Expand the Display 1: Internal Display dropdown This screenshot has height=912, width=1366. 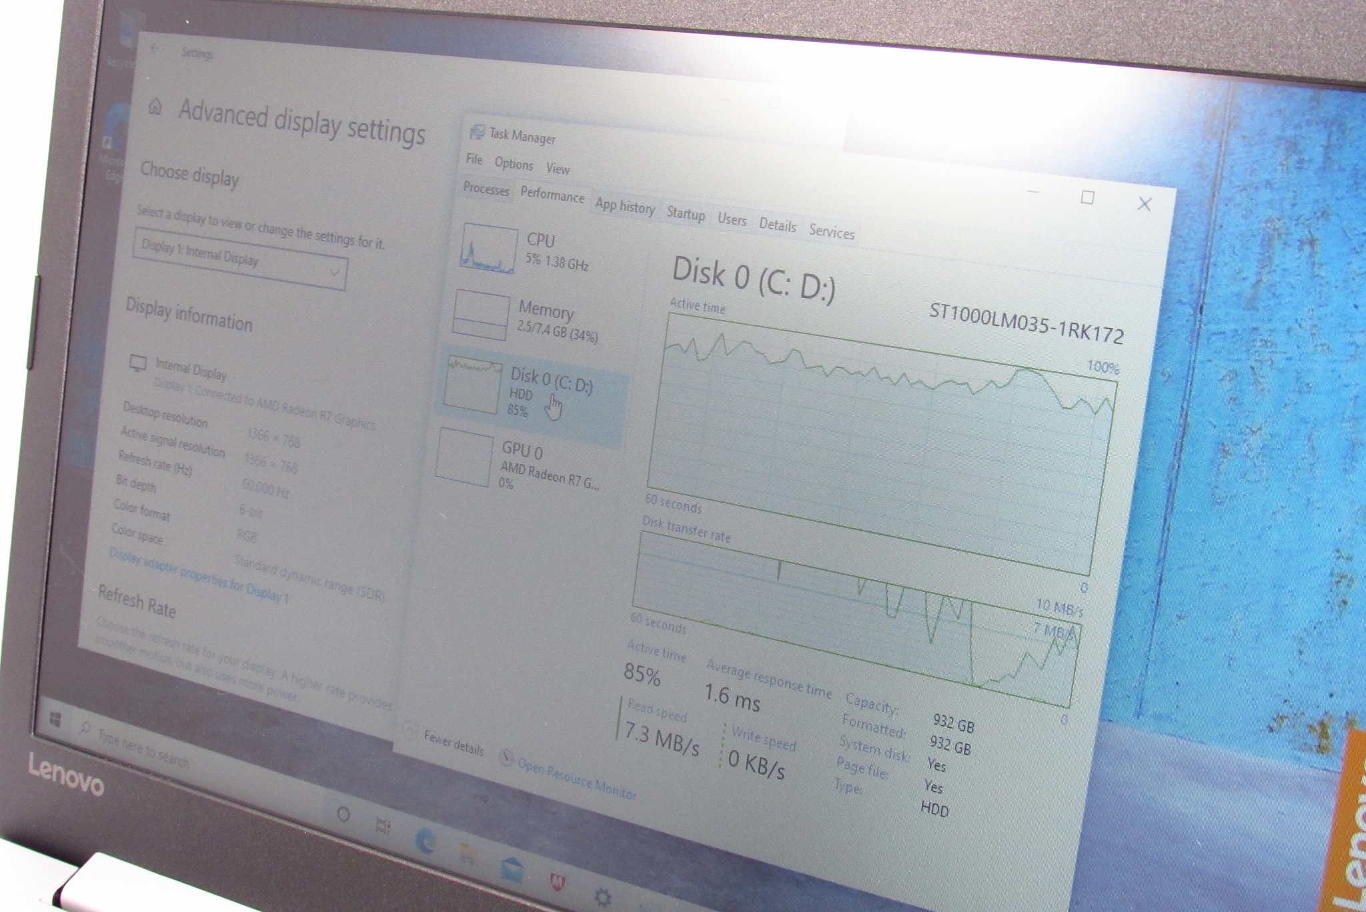(240, 260)
